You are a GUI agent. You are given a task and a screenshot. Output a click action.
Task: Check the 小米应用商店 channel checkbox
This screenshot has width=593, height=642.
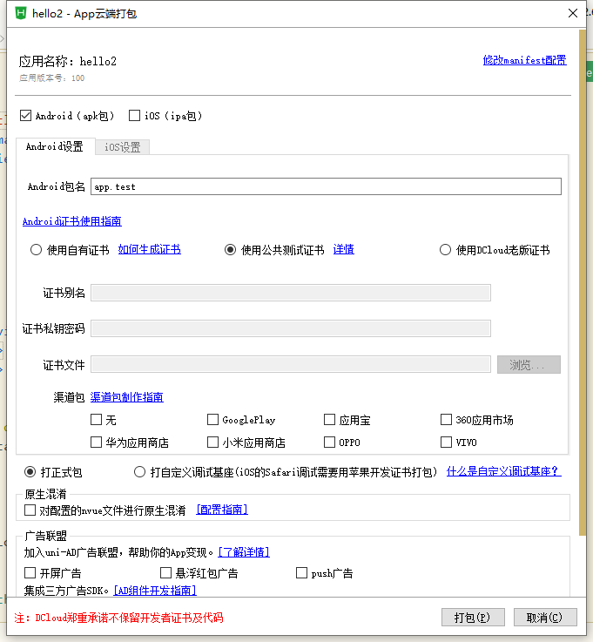(x=212, y=443)
